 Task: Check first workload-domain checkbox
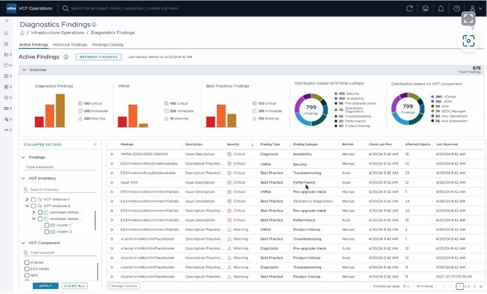click(x=40, y=212)
